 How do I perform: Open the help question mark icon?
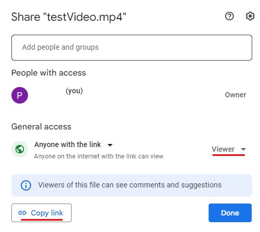click(x=229, y=16)
